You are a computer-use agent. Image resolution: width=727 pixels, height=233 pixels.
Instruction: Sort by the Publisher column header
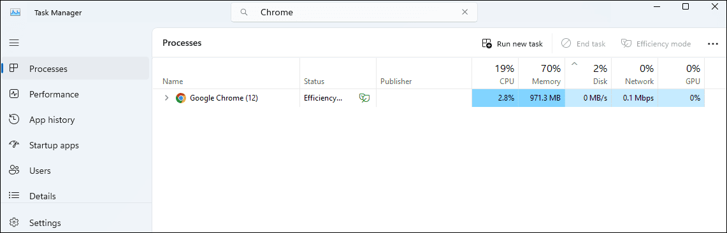(x=424, y=73)
